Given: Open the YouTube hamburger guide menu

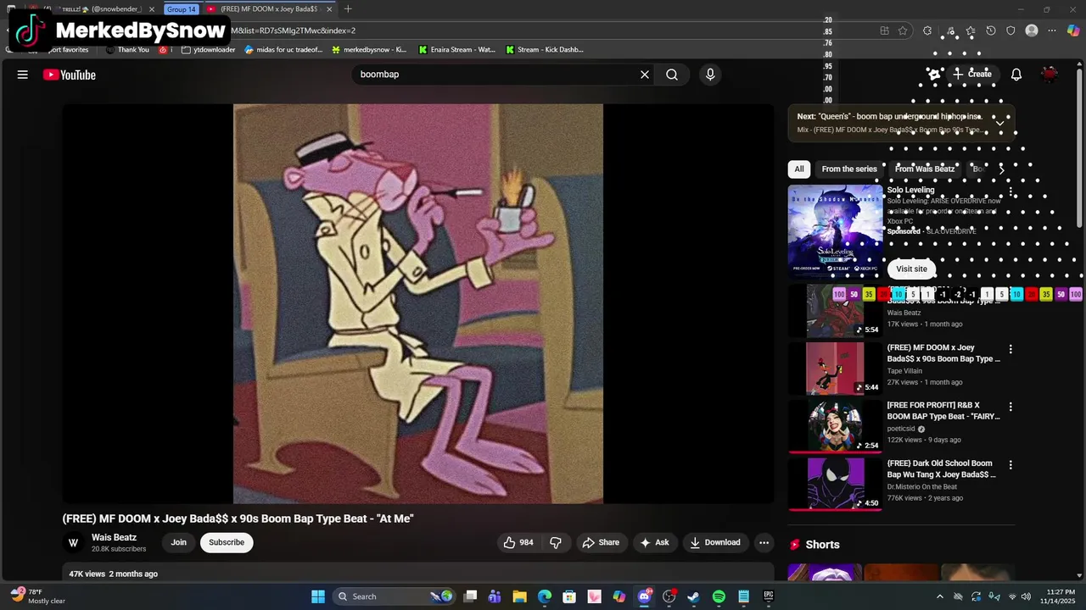Looking at the screenshot, I should (23, 75).
